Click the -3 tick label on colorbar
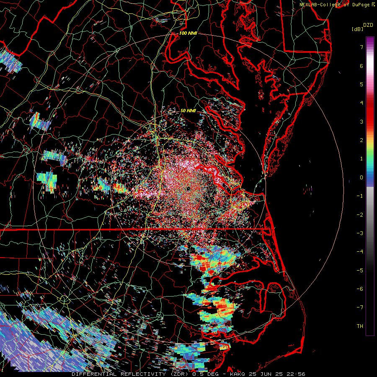Image resolution: width=377 pixels, height=377 pixels. (360, 233)
